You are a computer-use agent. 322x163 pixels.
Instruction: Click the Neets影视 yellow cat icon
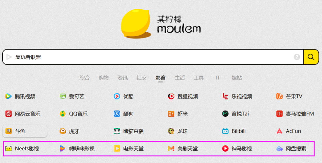pyautogui.click(x=8, y=148)
